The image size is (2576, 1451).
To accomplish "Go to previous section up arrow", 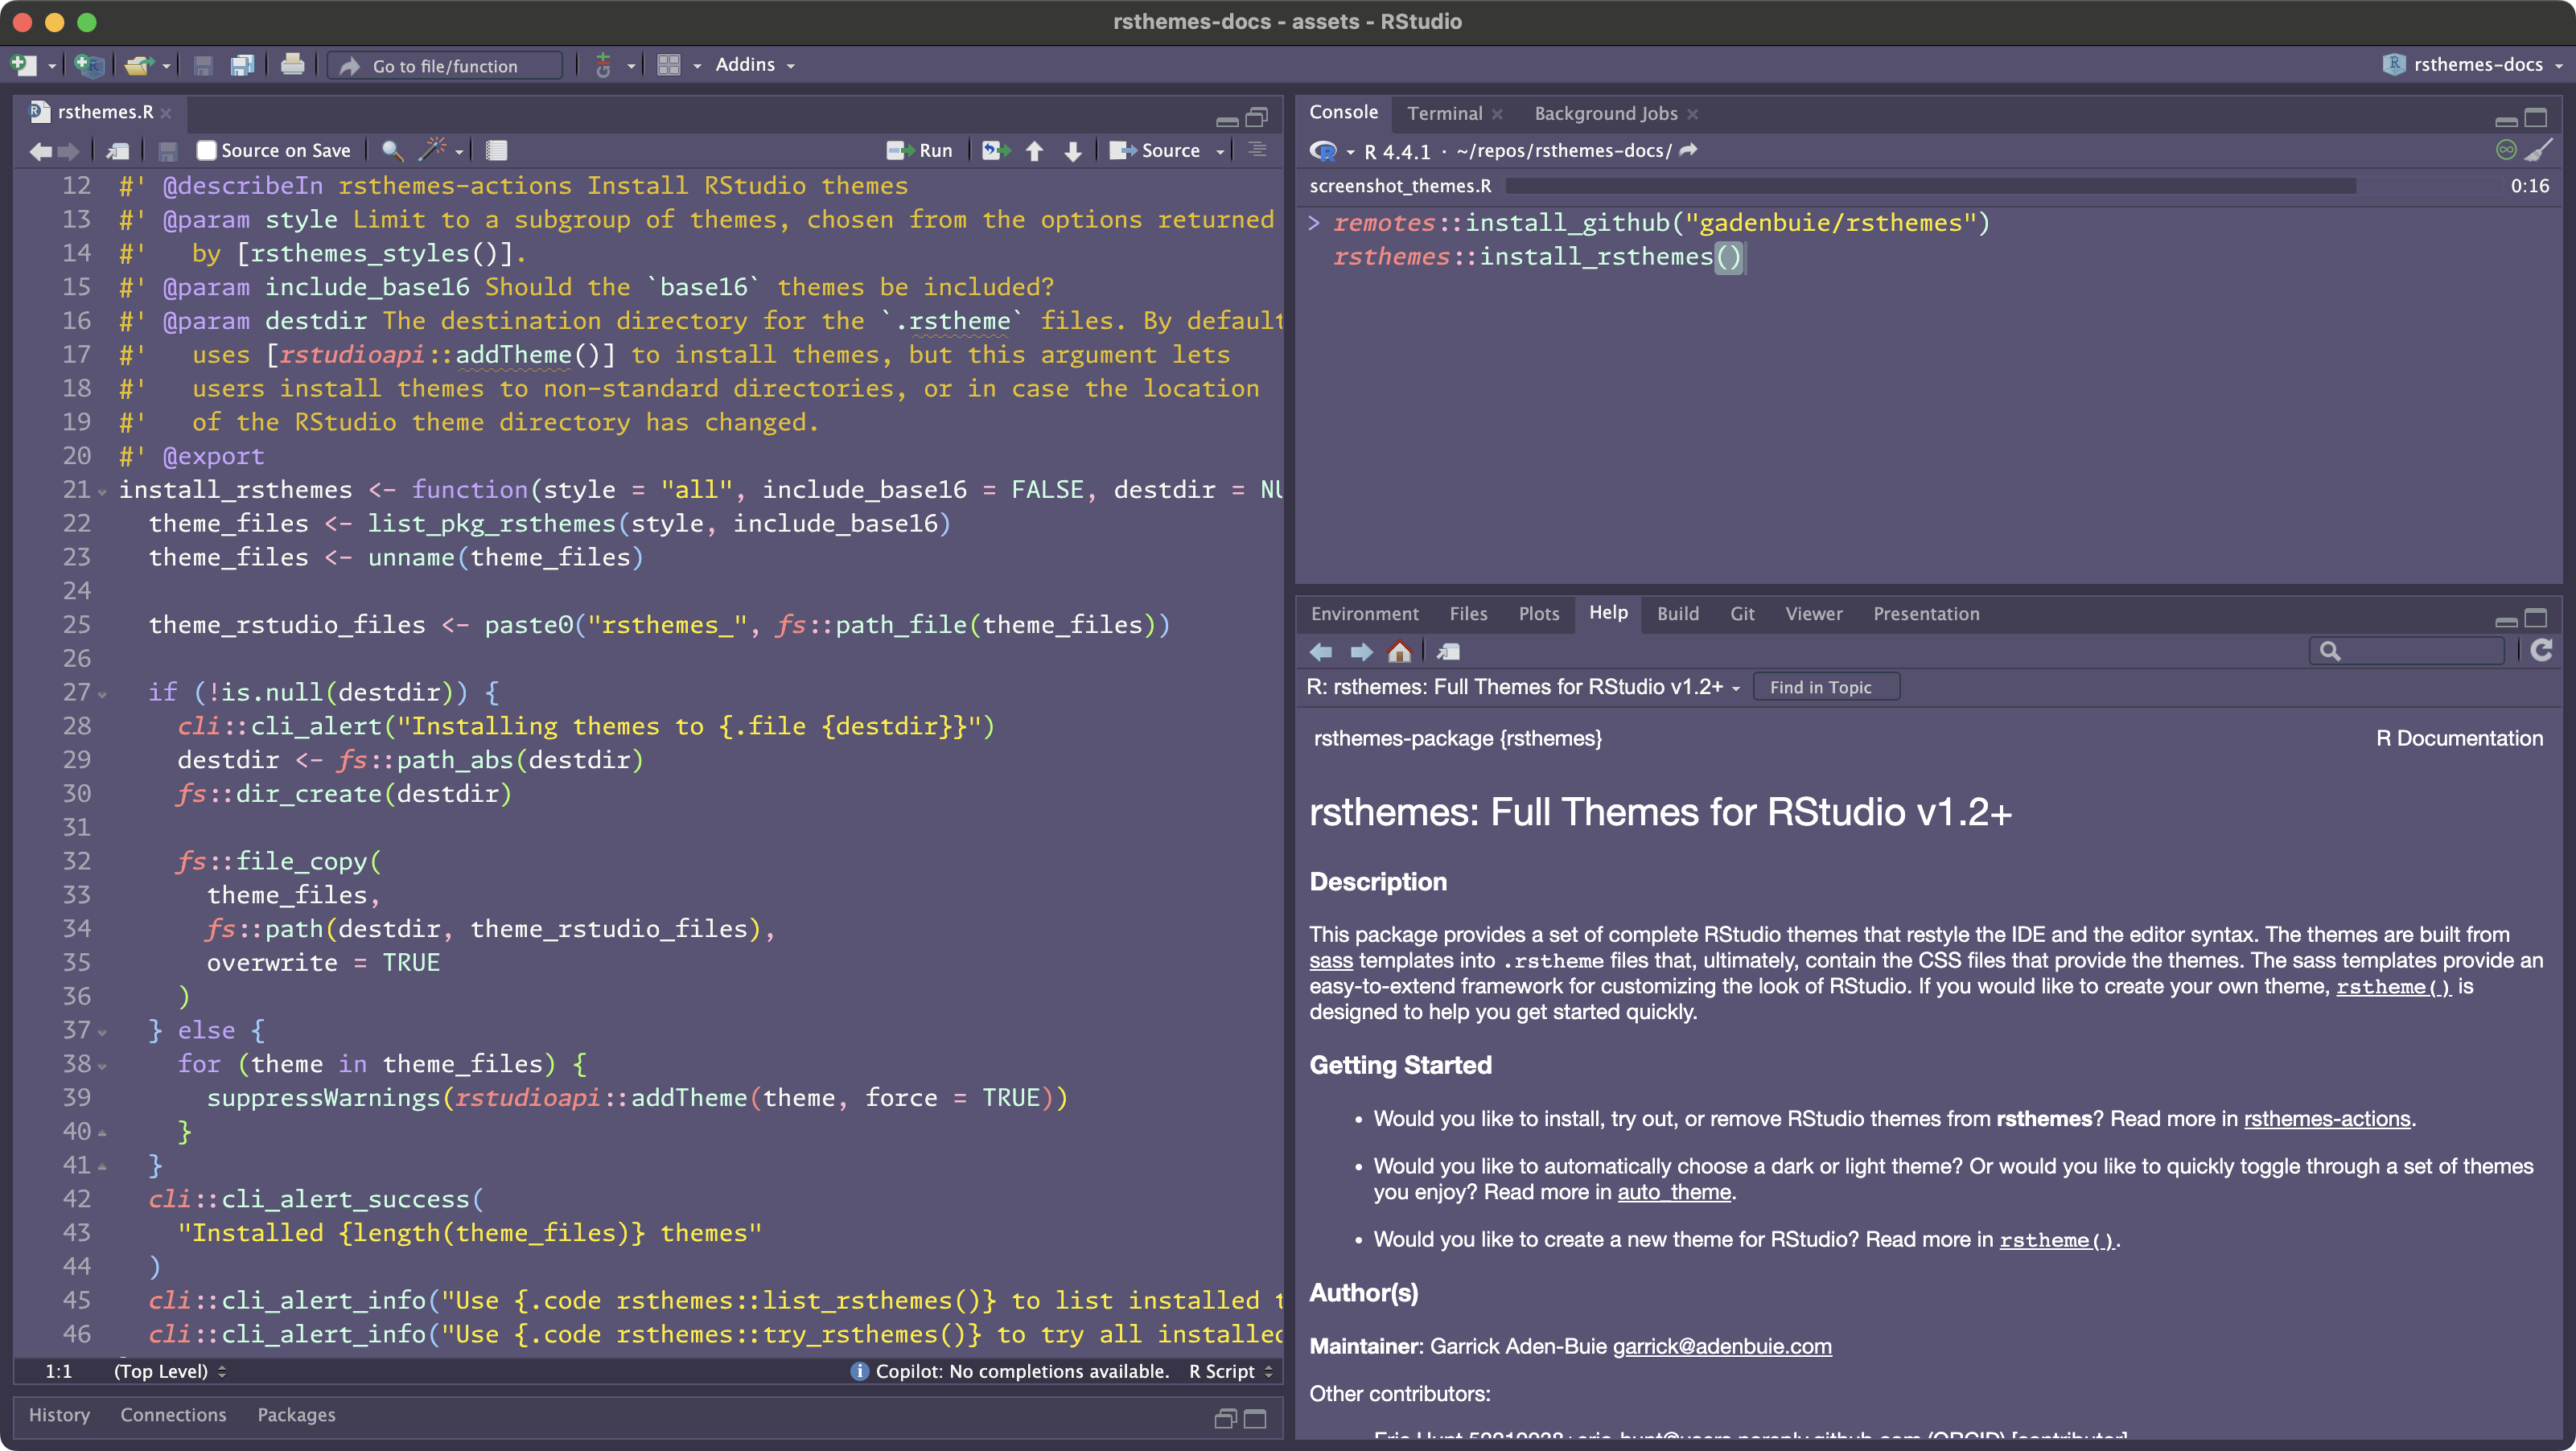I will [x=1034, y=150].
